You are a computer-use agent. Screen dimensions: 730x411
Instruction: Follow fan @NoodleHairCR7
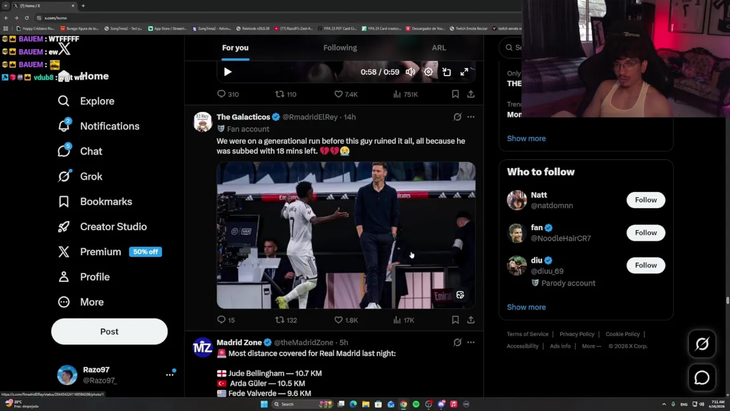pos(646,232)
